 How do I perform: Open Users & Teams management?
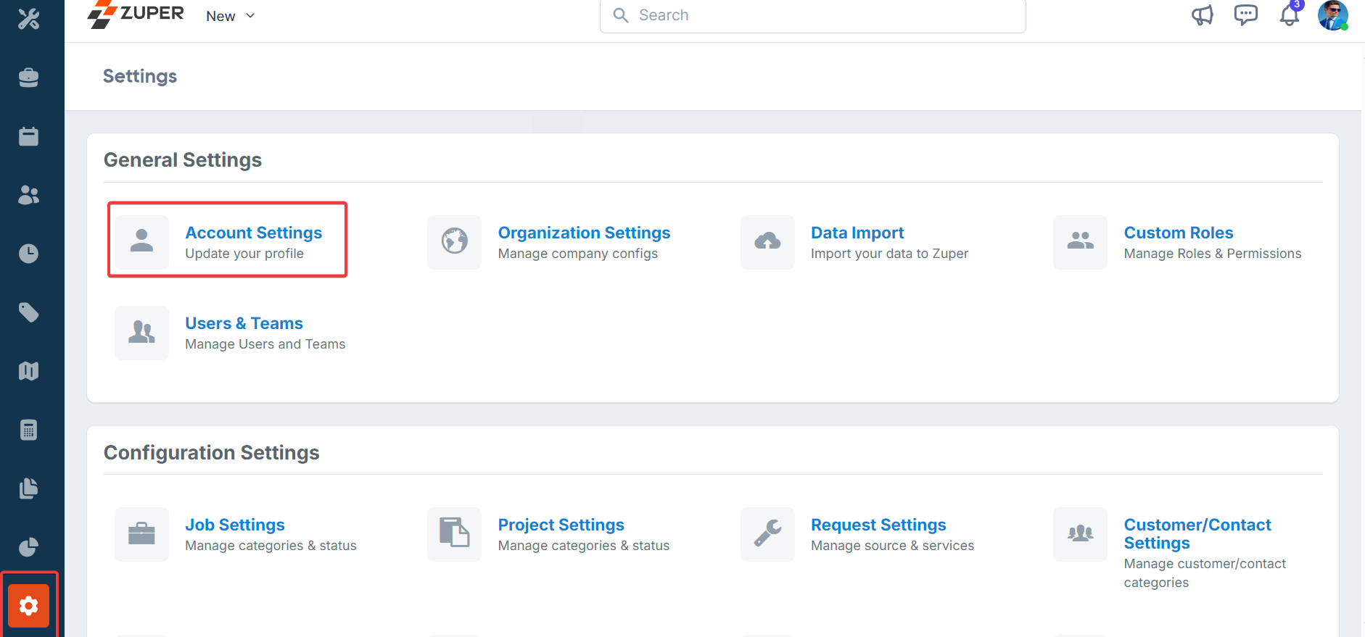pyautogui.click(x=244, y=323)
